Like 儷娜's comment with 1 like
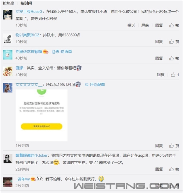The height and width of the screenshot is (193, 183). point(175,75)
